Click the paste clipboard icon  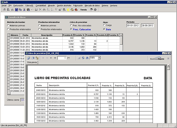tap(28, 10)
